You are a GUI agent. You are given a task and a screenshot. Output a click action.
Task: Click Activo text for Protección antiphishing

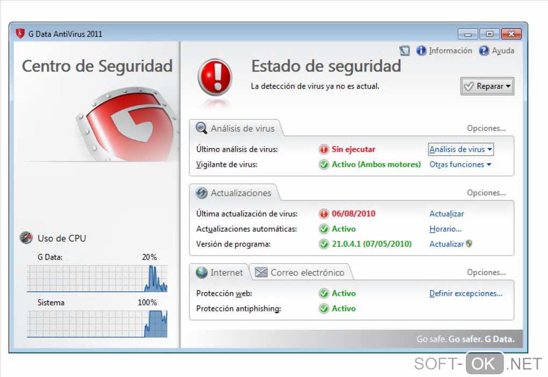343,308
